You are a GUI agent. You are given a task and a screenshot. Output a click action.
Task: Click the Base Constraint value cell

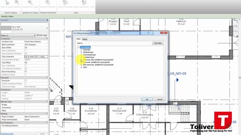pos(36,45)
